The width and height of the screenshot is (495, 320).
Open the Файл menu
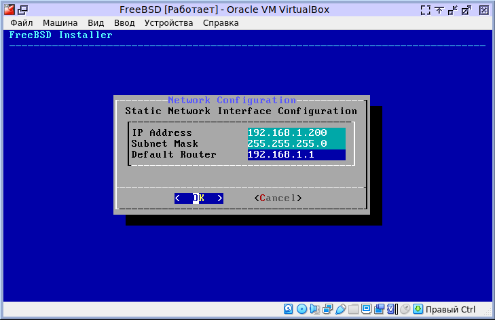(22, 23)
